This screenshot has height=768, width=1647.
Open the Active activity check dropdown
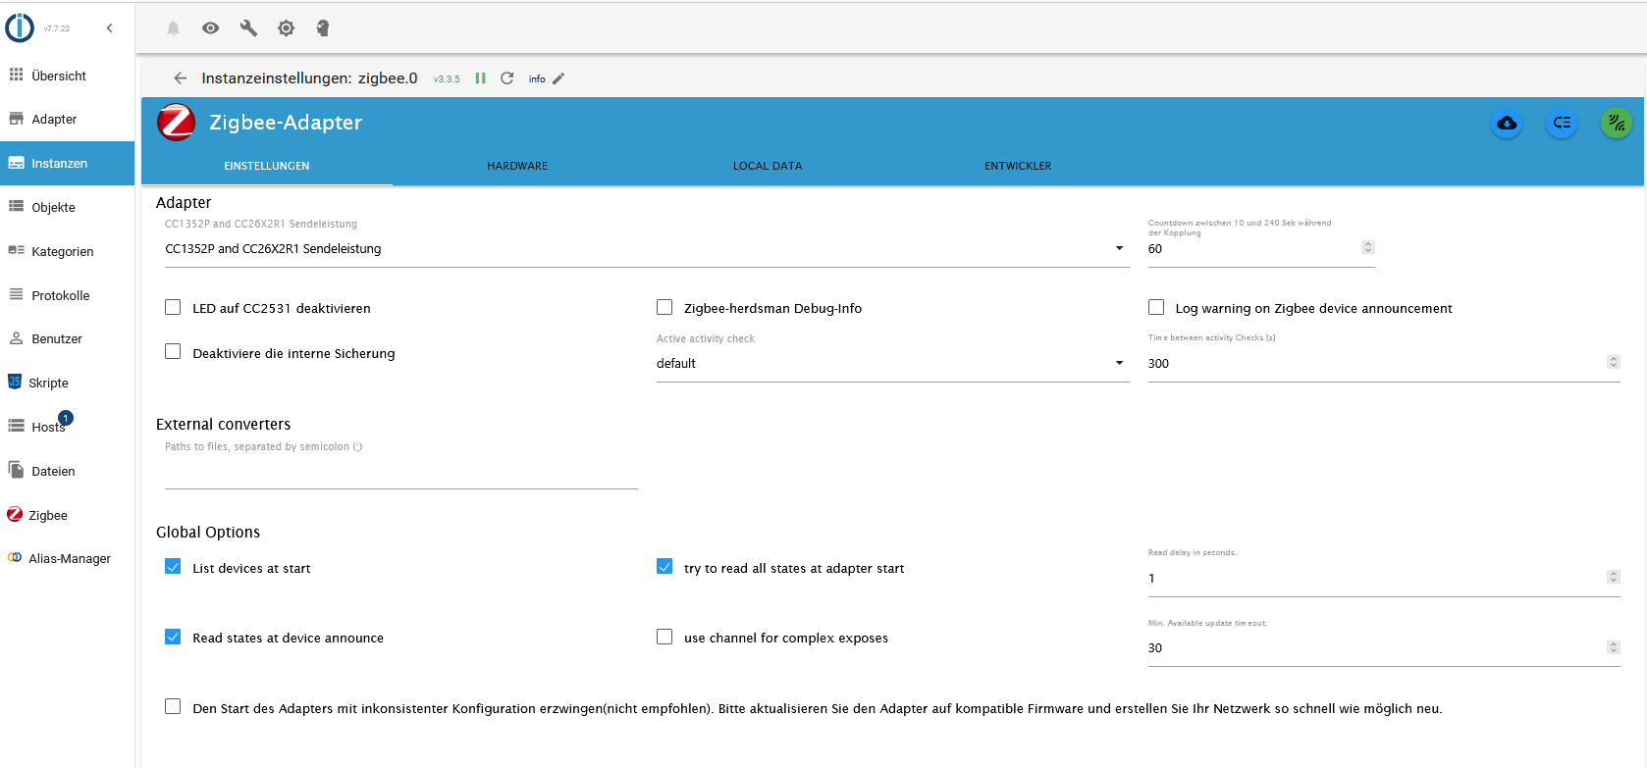893,364
